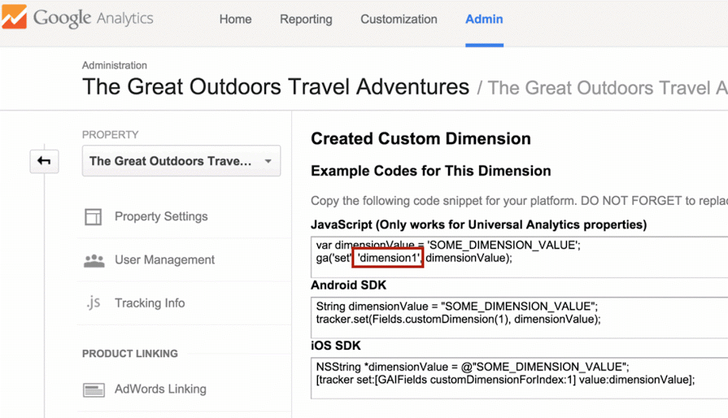Click the User Management people icon
The width and height of the screenshot is (728, 418).
coord(94,260)
